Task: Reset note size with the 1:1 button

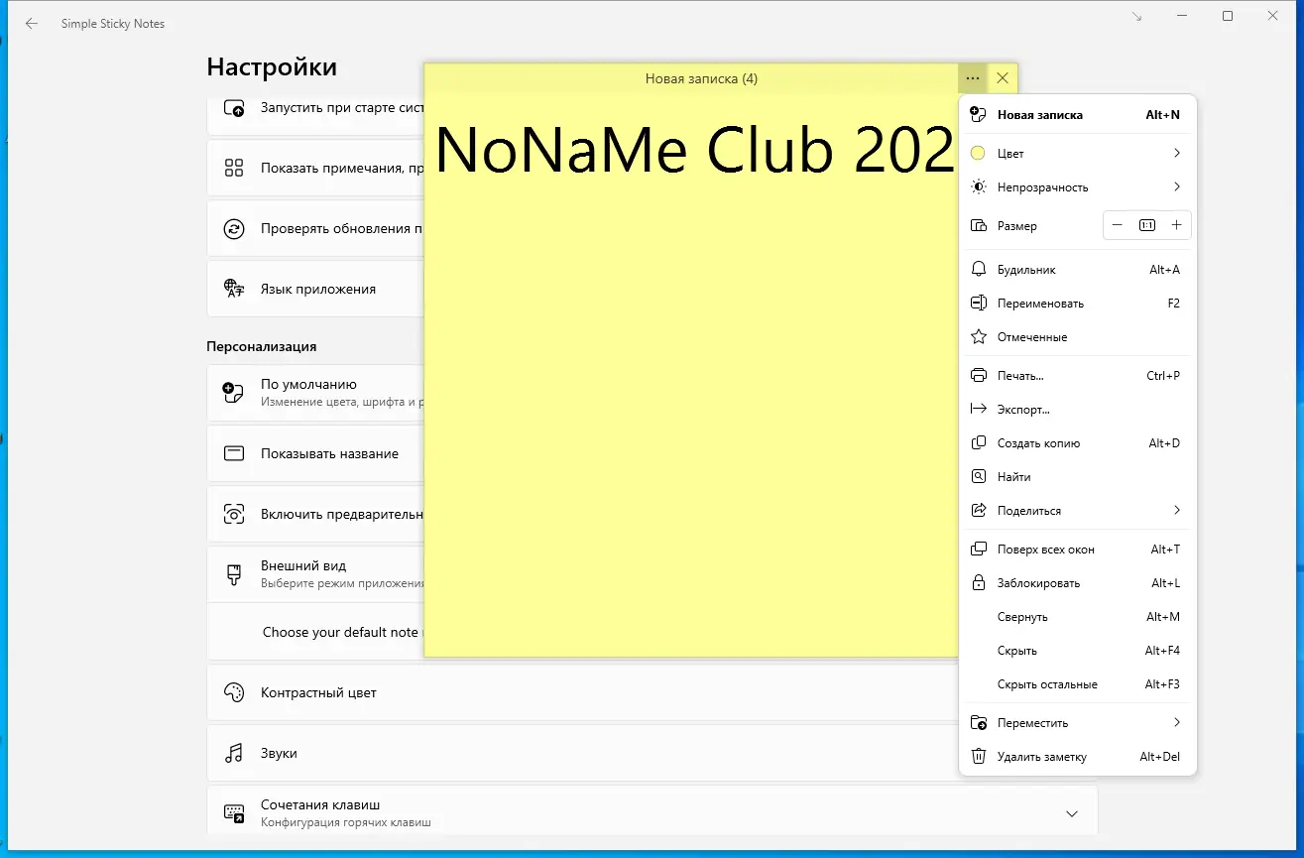Action: (1147, 225)
